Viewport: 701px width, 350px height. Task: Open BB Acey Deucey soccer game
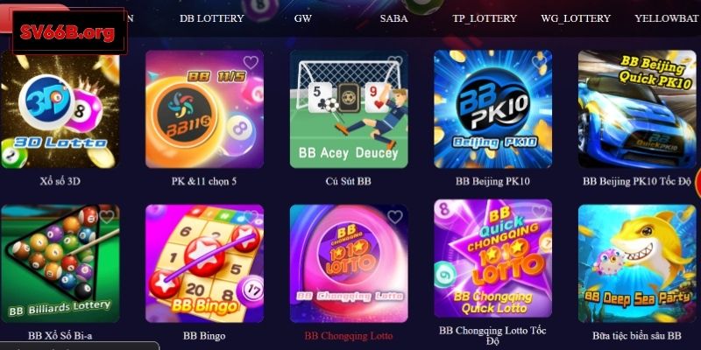[349, 108]
